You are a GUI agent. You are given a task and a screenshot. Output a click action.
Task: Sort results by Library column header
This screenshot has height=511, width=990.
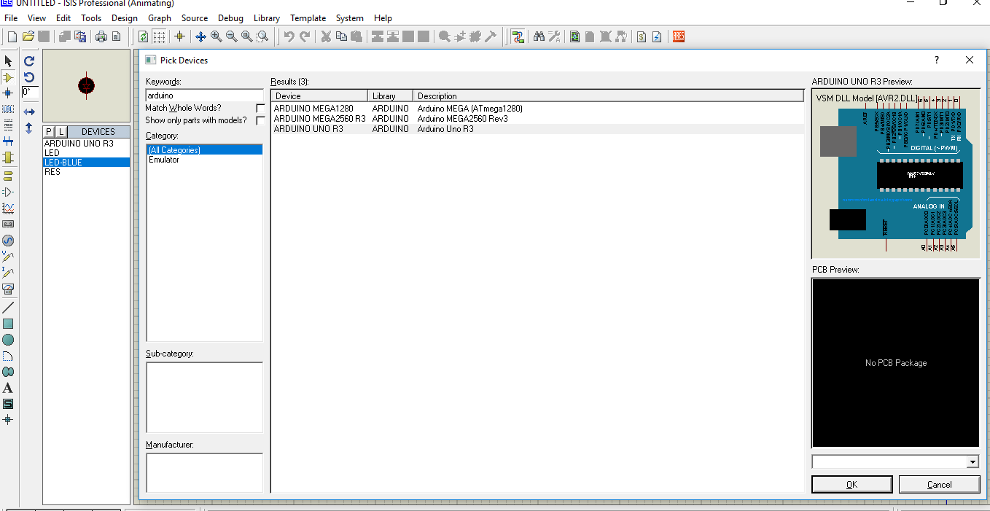(x=391, y=95)
